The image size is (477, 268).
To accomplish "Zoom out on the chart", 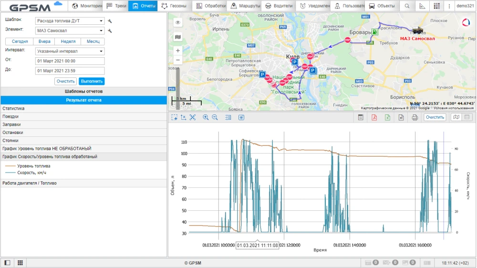I will (x=215, y=117).
